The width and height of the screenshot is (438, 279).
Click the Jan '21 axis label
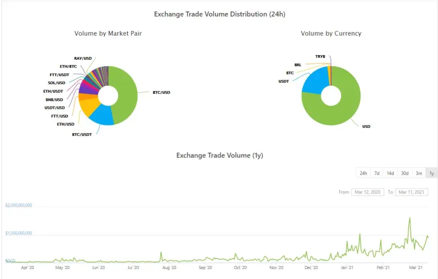tap(347, 267)
